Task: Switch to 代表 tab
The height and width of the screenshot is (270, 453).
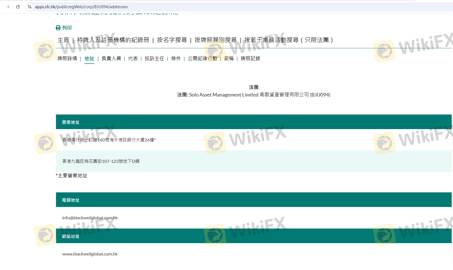Action: click(x=133, y=58)
